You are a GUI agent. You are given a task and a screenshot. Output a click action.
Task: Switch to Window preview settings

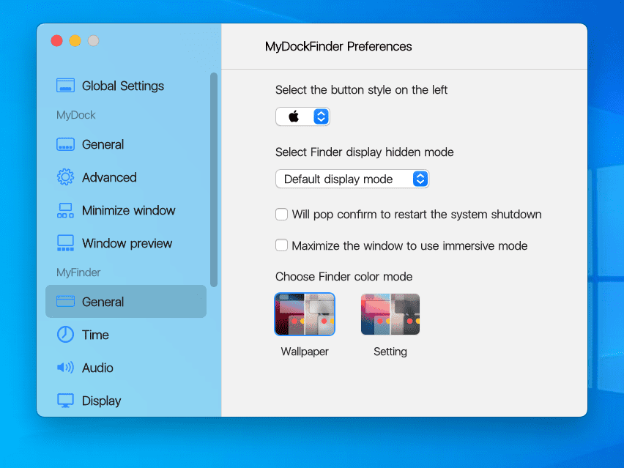[126, 243]
